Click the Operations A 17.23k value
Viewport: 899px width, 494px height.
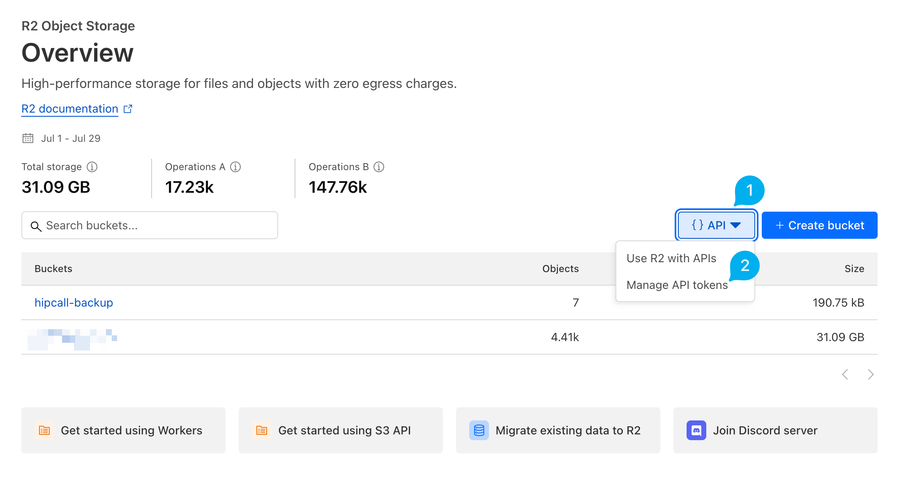tap(189, 187)
